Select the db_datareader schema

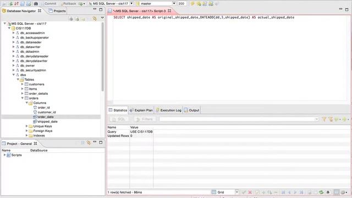tap(31, 42)
